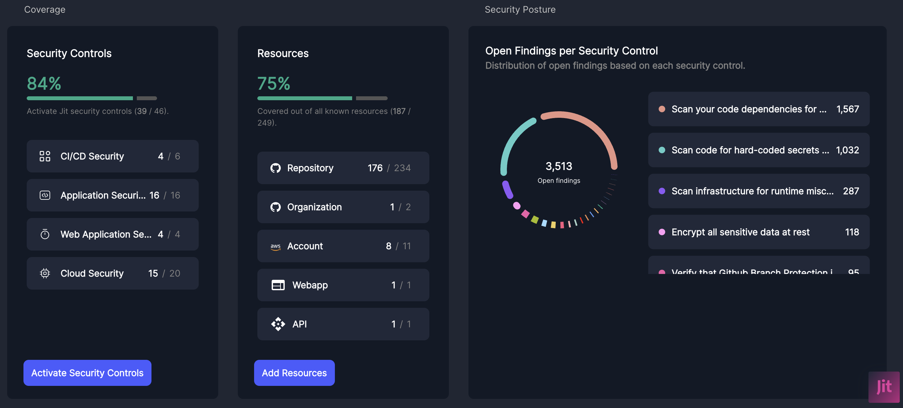The height and width of the screenshot is (408, 903).
Task: Open the Cloud Security row
Action: (112, 273)
